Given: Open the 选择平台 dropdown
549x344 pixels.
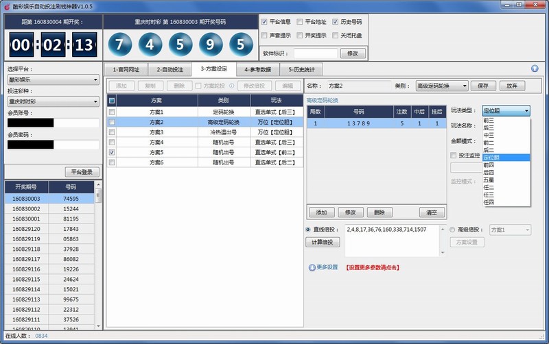Looking at the screenshot, I should coord(54,79).
